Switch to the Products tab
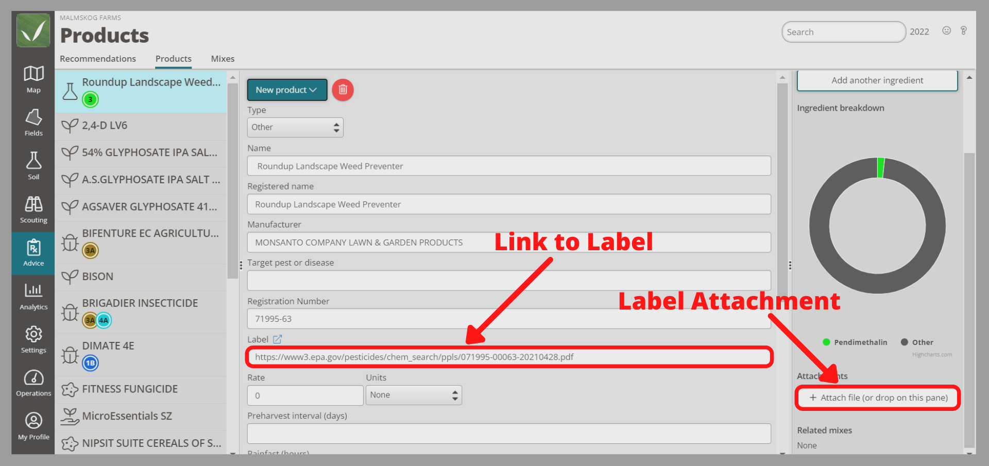Viewport: 989px width, 466px height. (174, 59)
